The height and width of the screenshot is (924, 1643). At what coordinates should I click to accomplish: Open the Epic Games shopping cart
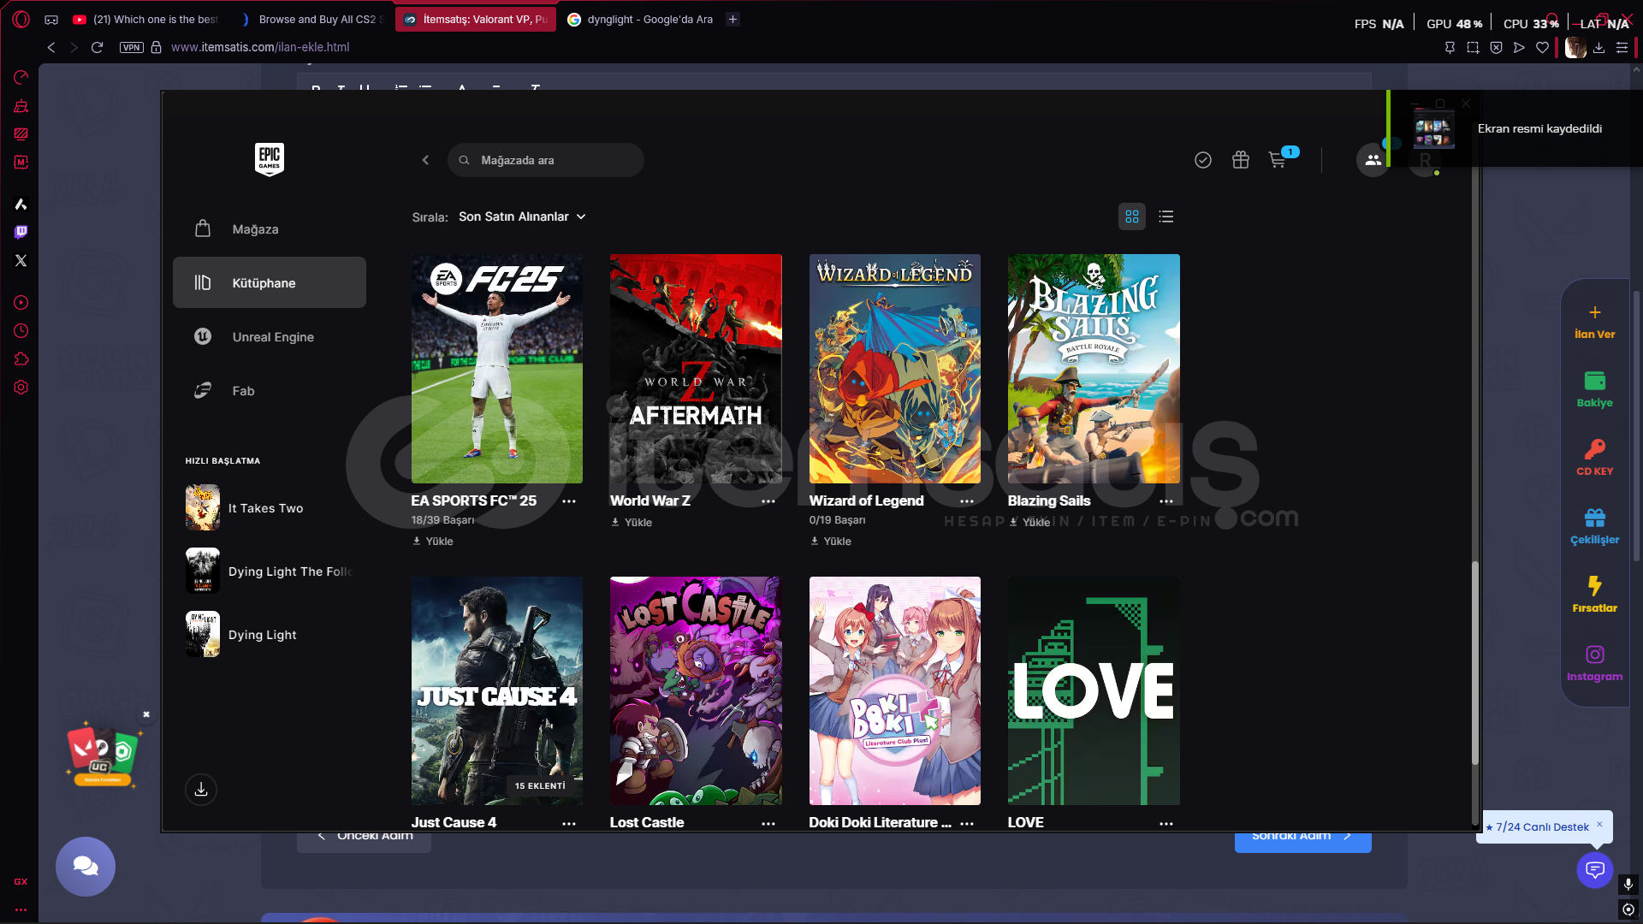pyautogui.click(x=1278, y=160)
